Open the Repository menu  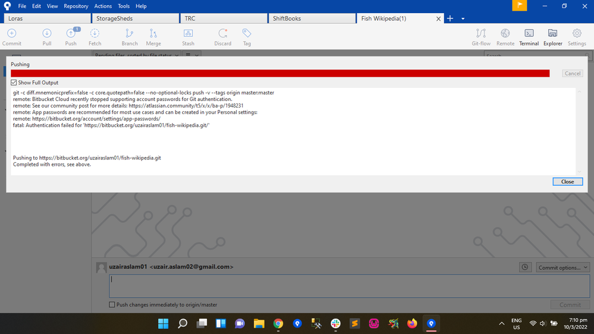(x=76, y=6)
